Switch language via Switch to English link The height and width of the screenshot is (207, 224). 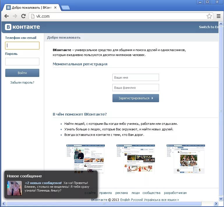click(x=209, y=27)
